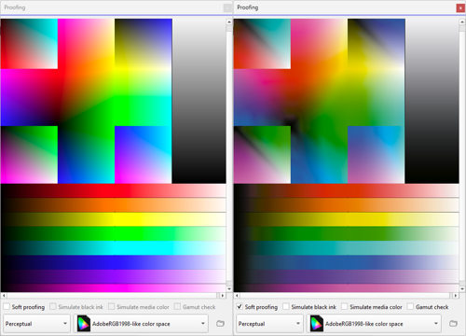Open Perceptual rendering intent dropdown in left window
466x336 pixels.
pyautogui.click(x=36, y=324)
